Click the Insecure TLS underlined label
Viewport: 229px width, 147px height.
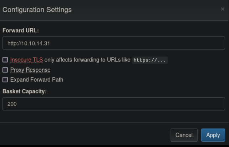point(26,60)
